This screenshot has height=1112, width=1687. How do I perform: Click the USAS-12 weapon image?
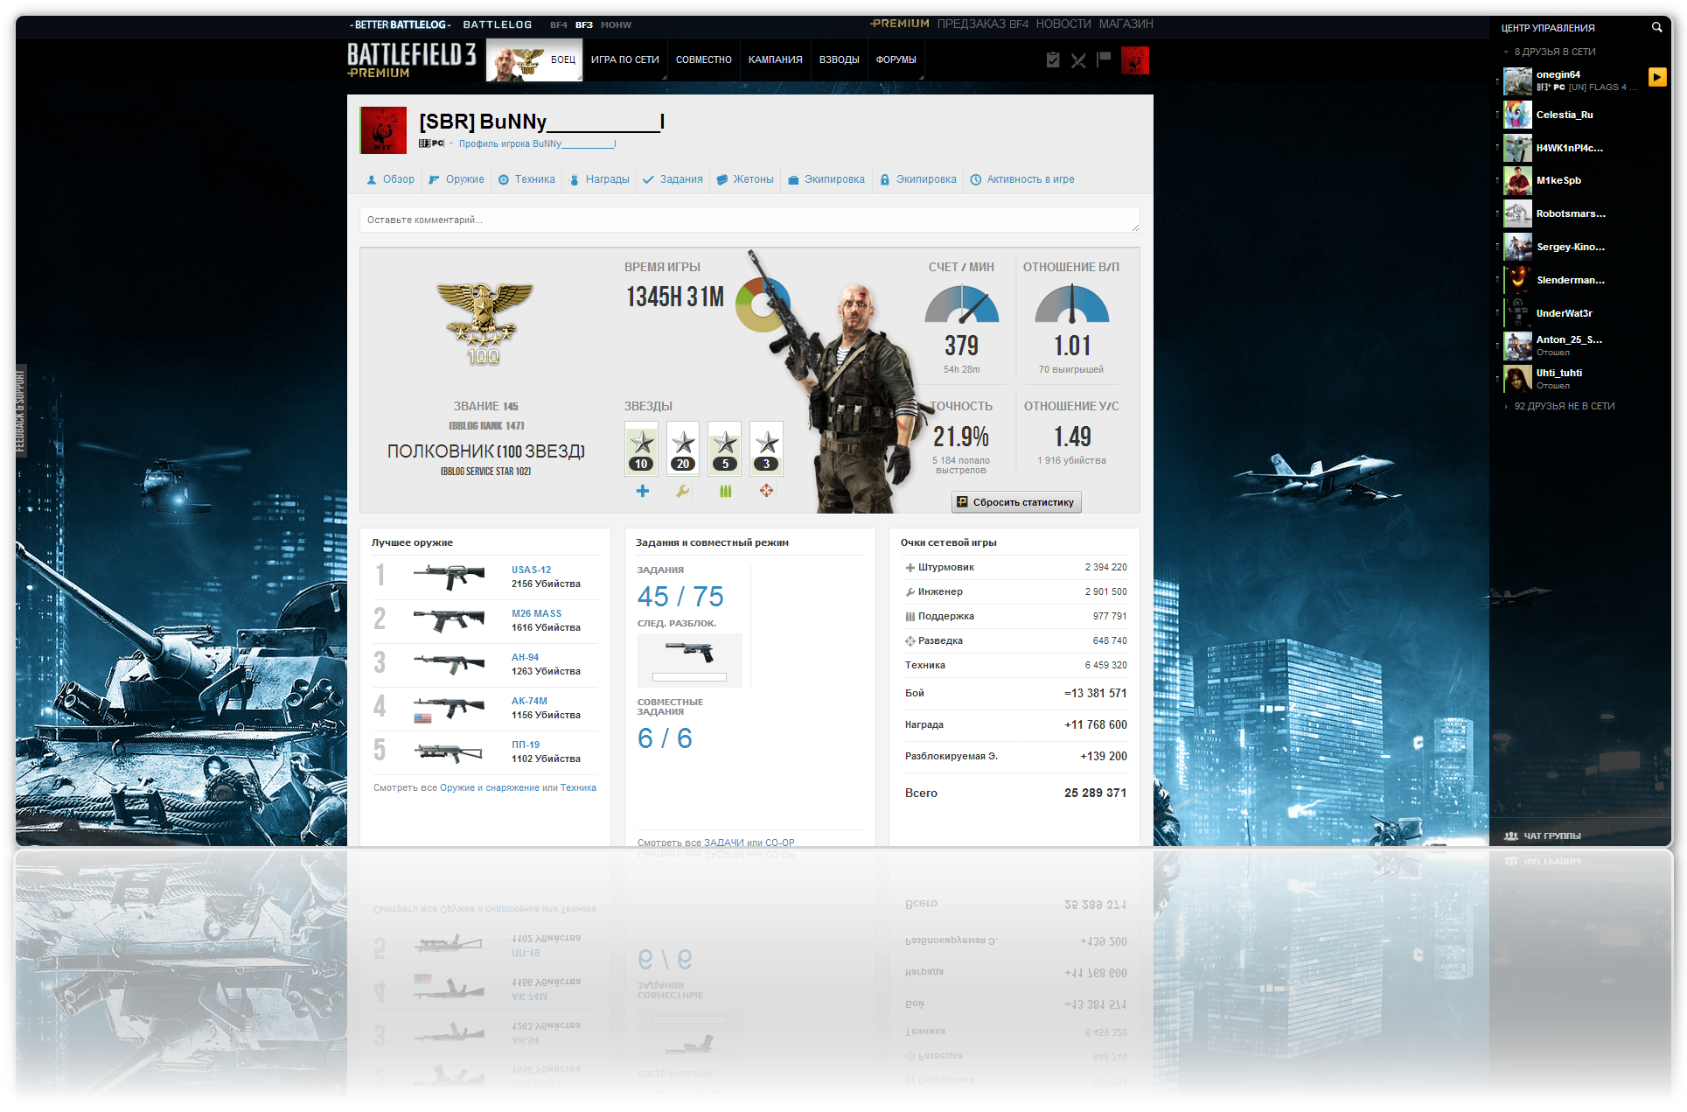click(449, 576)
